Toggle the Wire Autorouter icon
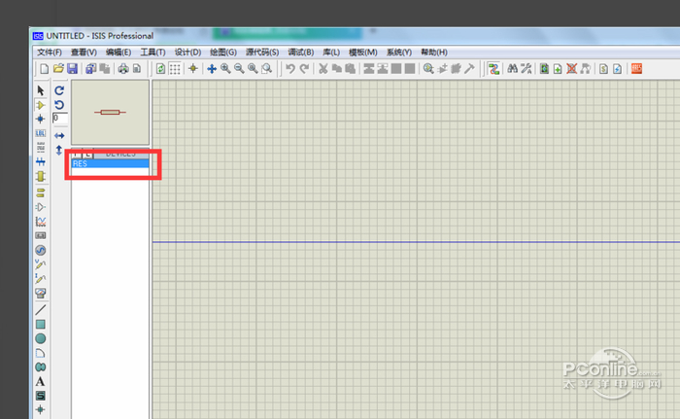680x419 pixels. click(x=493, y=69)
